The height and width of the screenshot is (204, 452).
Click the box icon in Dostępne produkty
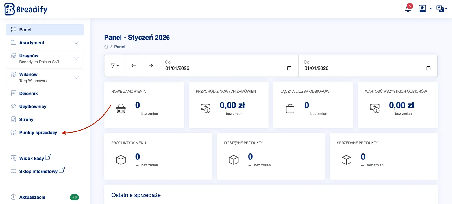[234, 160]
